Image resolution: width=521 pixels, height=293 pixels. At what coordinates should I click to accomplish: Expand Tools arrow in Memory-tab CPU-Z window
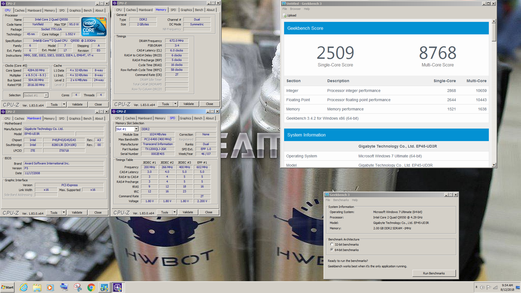(x=175, y=104)
